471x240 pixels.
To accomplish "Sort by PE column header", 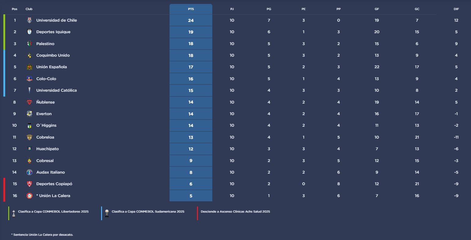I will click(304, 9).
